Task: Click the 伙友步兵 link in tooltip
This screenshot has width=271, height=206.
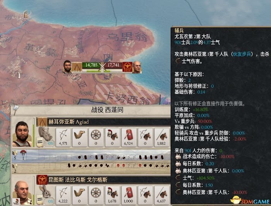Action: pyautogui.click(x=242, y=54)
